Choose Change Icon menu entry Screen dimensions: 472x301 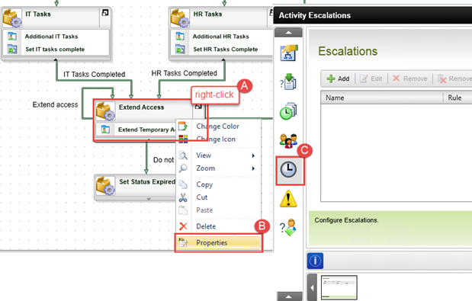point(216,139)
